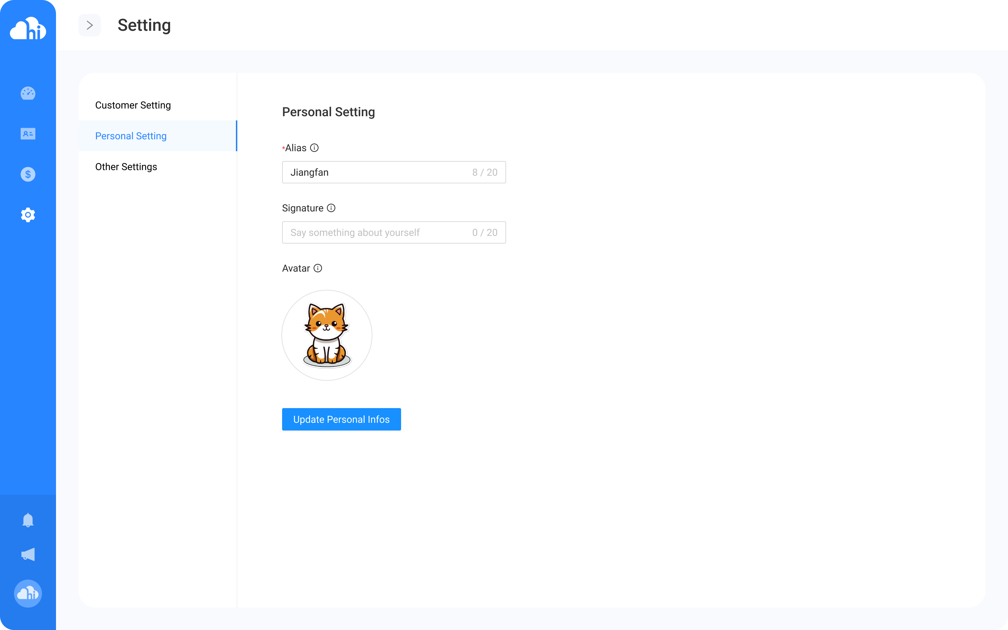Click the notifications bell icon
1008x630 pixels.
click(x=28, y=520)
